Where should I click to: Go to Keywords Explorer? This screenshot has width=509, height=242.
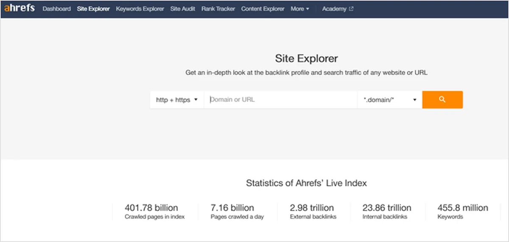[140, 9]
